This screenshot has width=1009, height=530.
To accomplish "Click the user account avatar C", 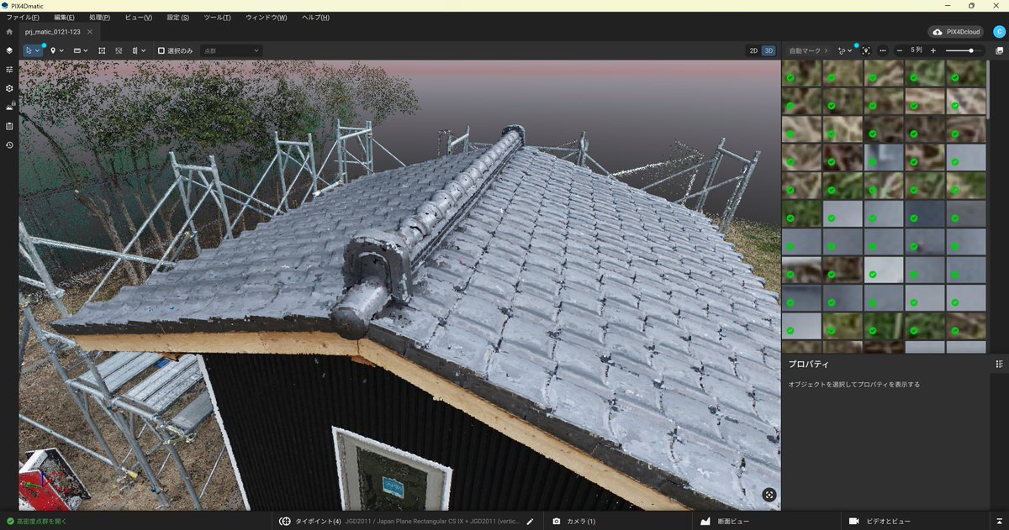I will pos(998,32).
